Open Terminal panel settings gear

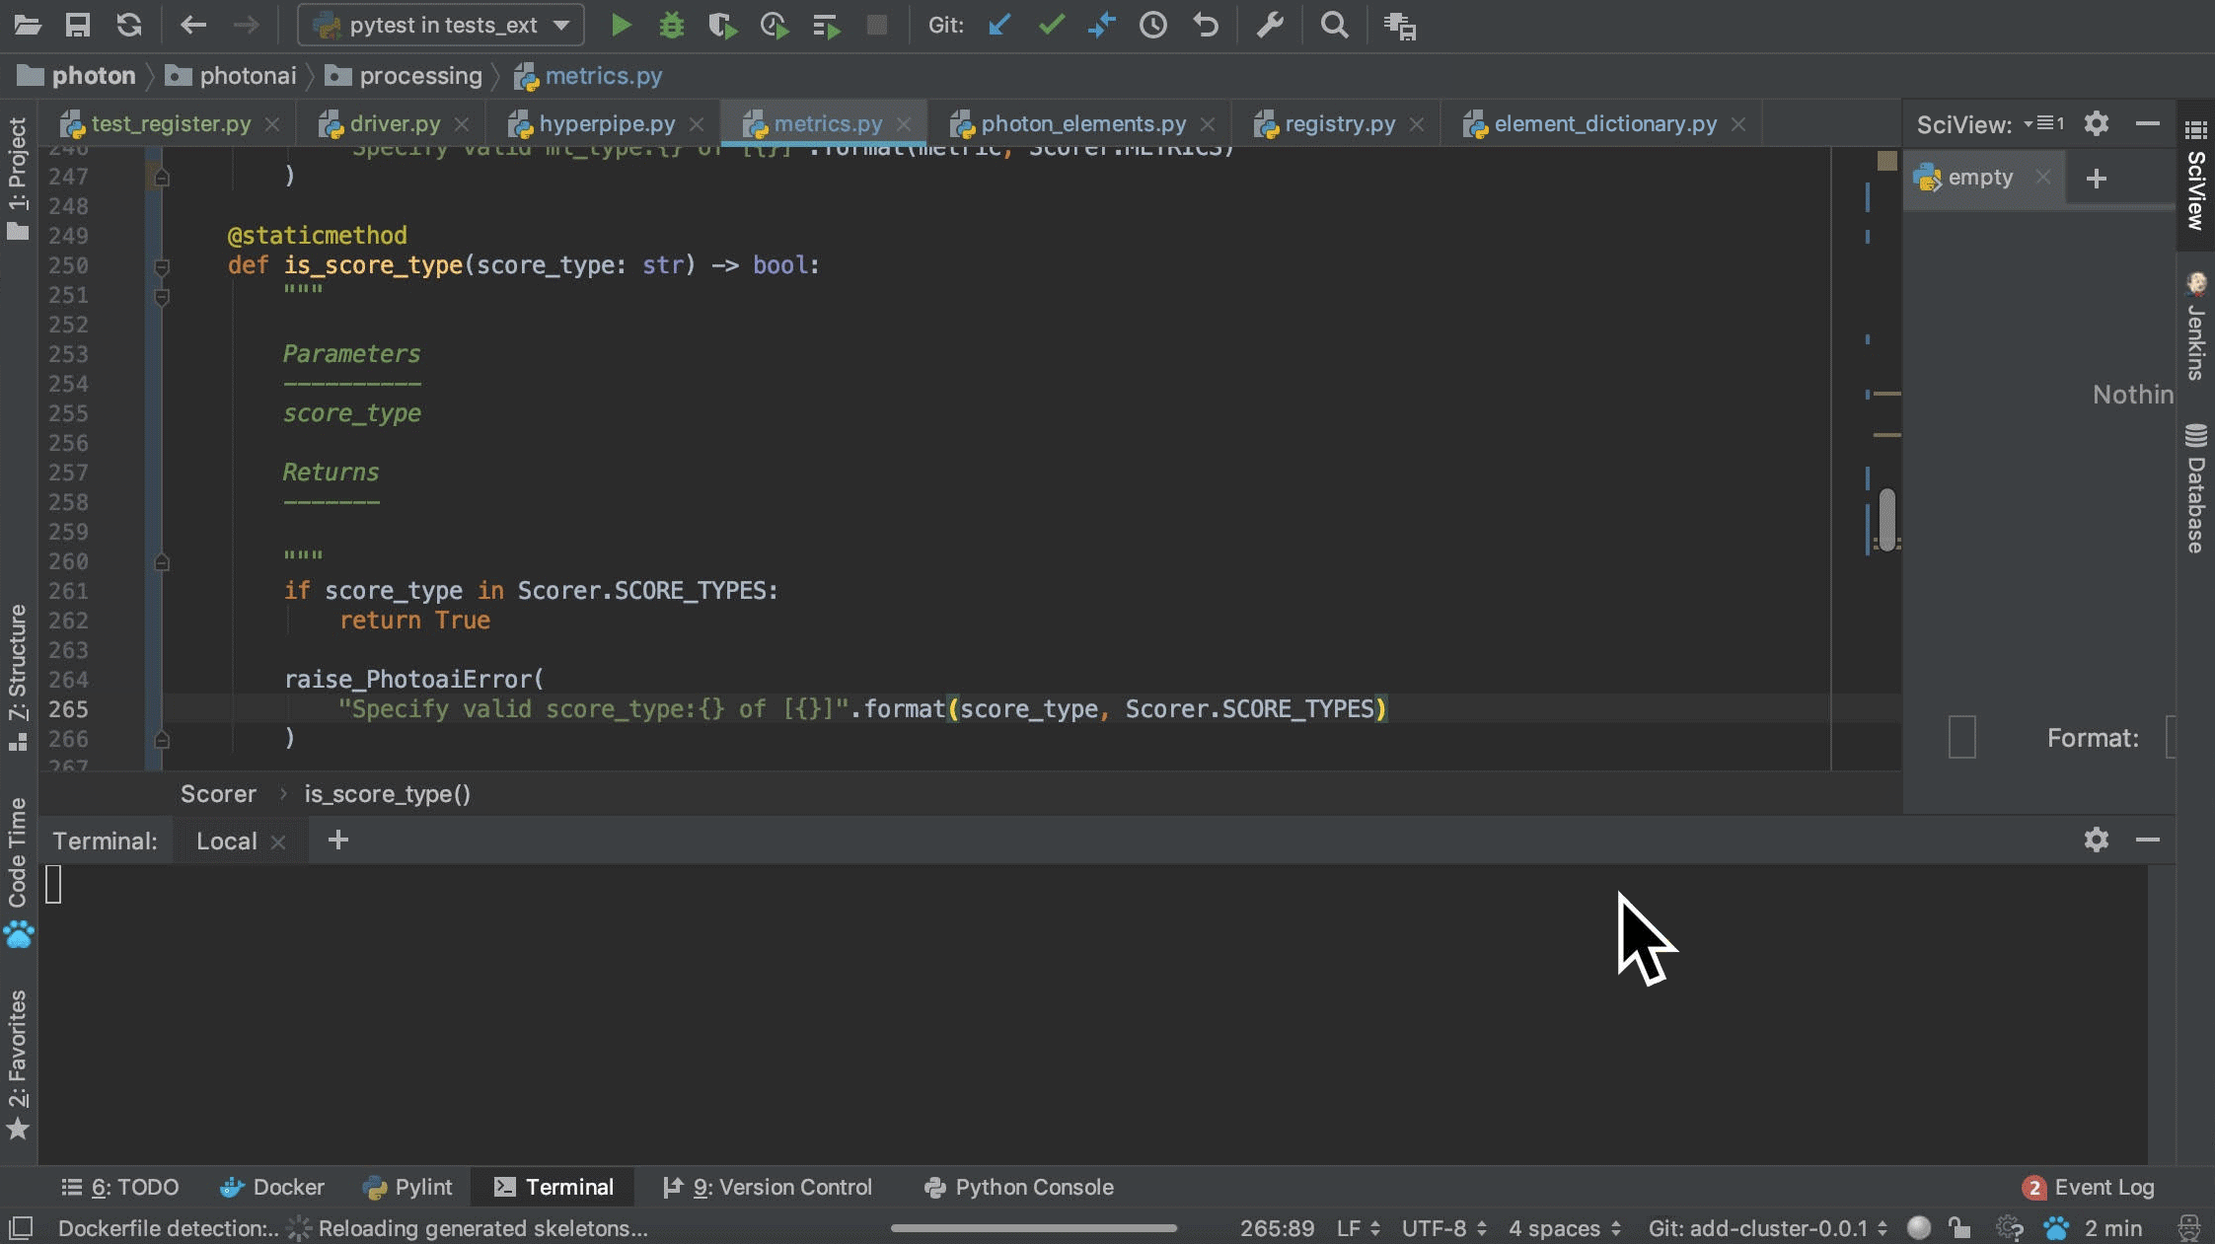pyautogui.click(x=2097, y=840)
